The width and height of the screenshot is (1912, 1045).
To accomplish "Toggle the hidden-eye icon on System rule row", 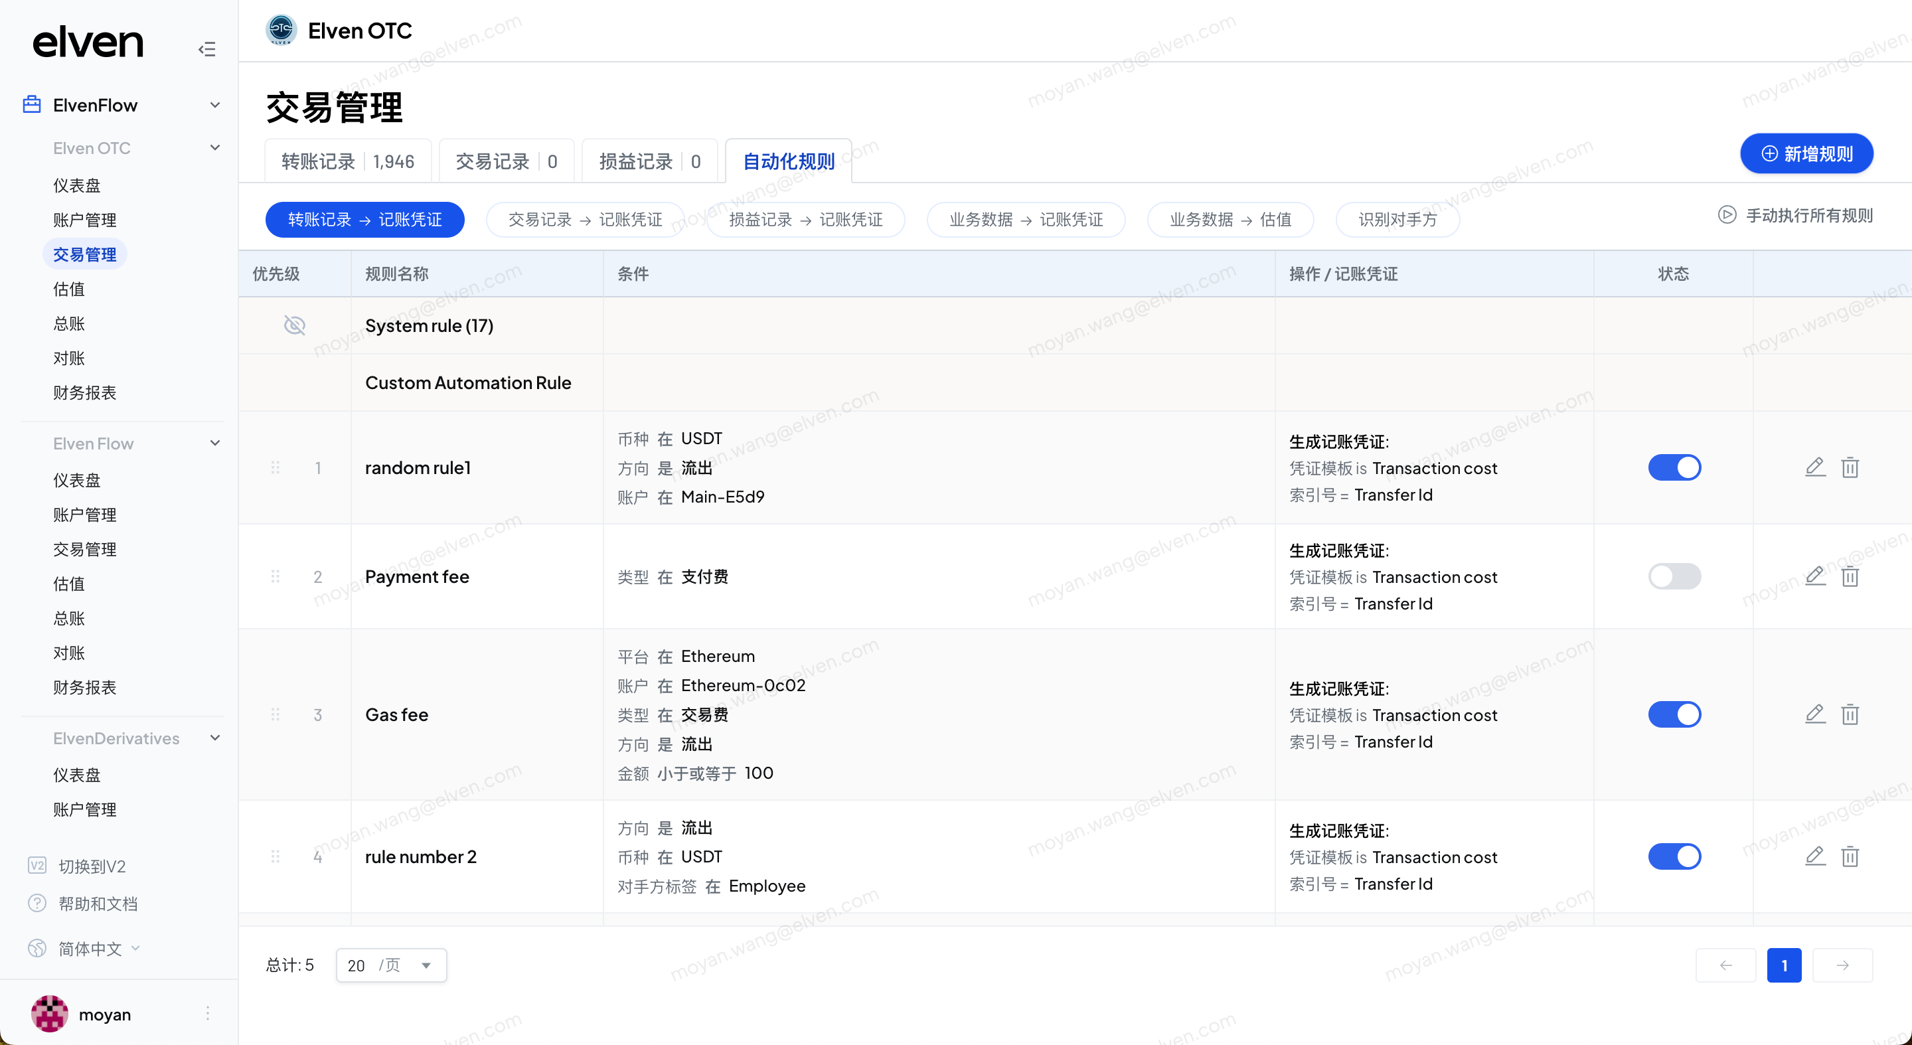I will (x=295, y=325).
